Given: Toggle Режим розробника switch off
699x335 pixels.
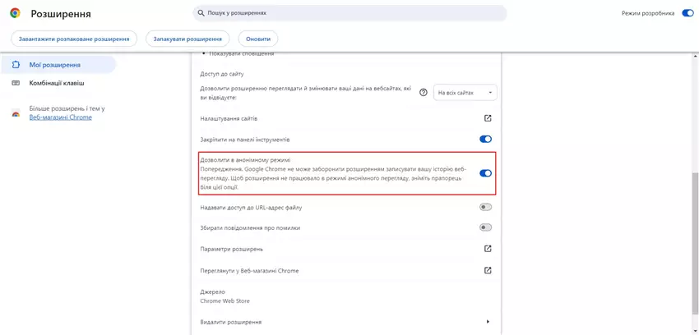Looking at the screenshot, I should click(687, 13).
